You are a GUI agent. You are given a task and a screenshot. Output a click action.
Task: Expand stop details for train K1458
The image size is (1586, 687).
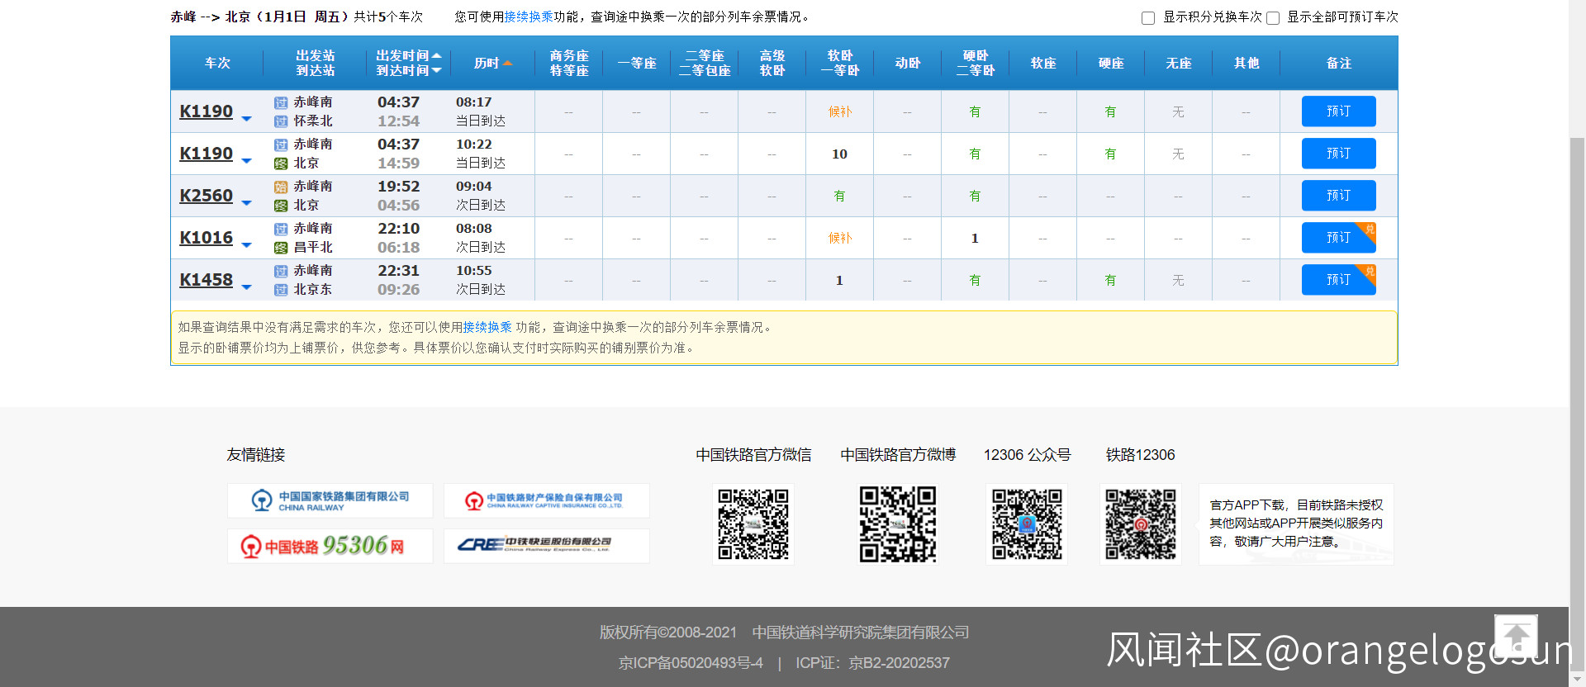(x=246, y=287)
